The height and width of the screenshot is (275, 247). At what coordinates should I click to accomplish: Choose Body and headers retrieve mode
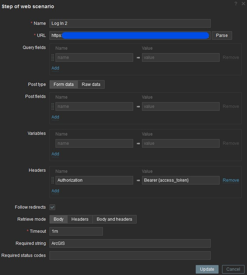coord(114,219)
